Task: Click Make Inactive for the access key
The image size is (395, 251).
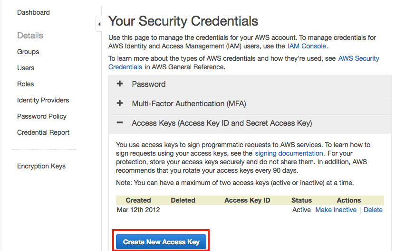Action: 336,210
